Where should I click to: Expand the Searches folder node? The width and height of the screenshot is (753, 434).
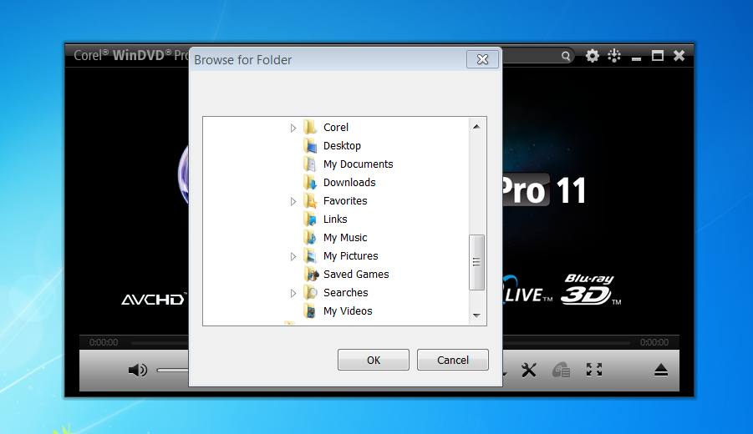point(293,293)
